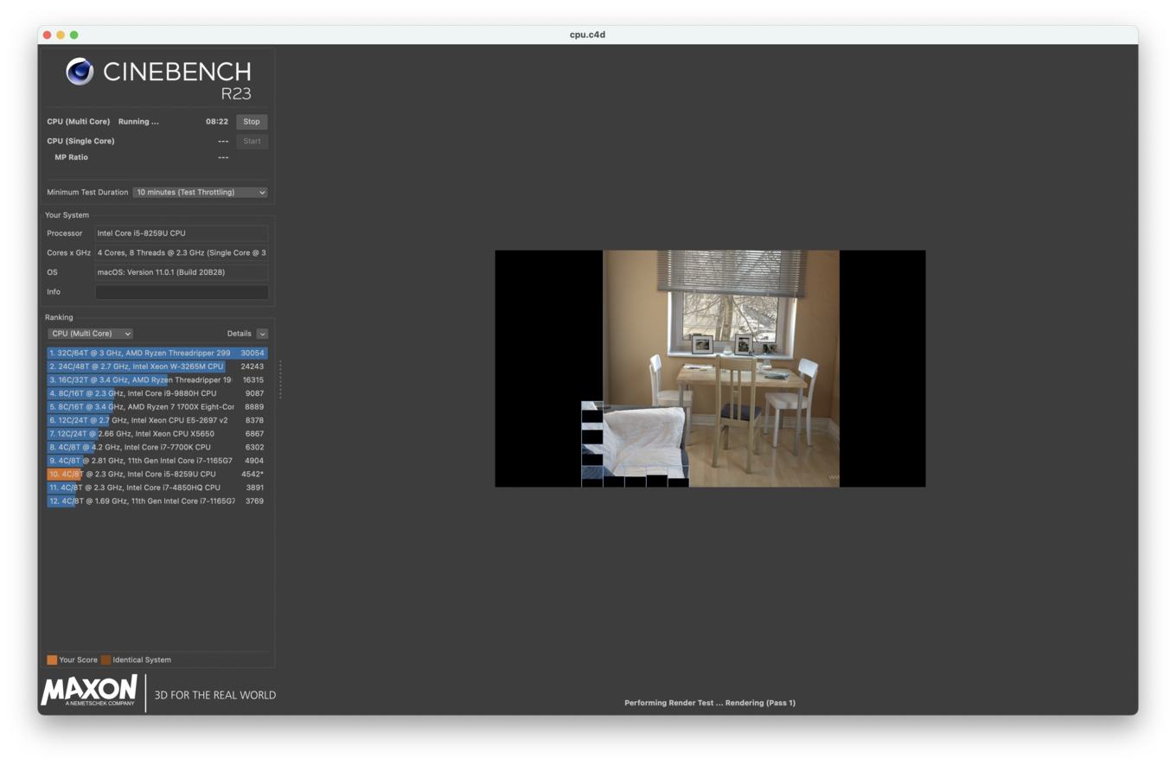This screenshot has width=1176, height=765.
Task: Select ranking row 5 AMD Ryzen 7 1700X
Action: (157, 407)
